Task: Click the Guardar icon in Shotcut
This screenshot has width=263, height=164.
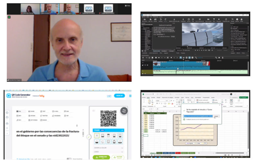Action: coord(155,19)
